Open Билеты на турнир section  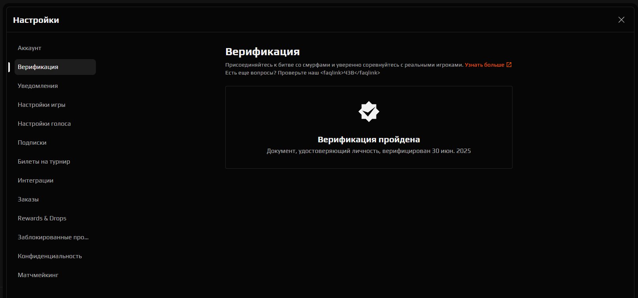[44, 162]
